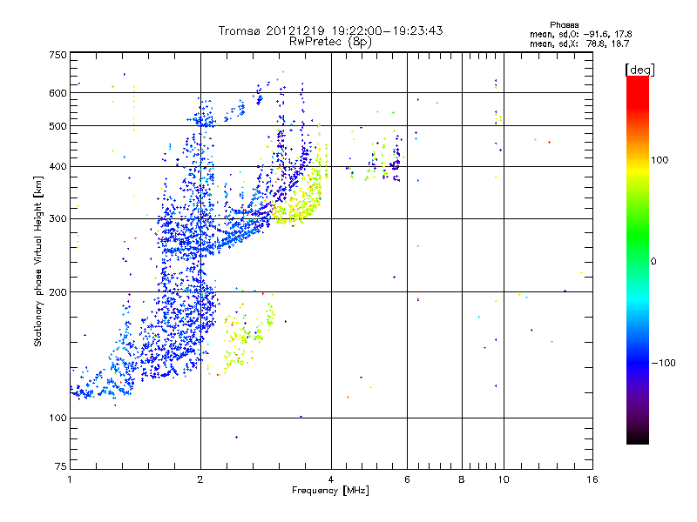This screenshot has height=522, width=697.
Task: Click the y-axis tick label '200'
Action: click(x=58, y=292)
